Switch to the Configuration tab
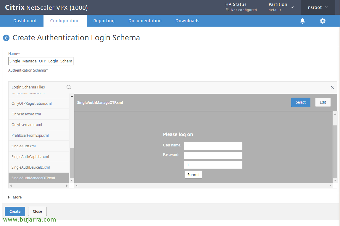The width and height of the screenshot is (340, 226). click(65, 21)
